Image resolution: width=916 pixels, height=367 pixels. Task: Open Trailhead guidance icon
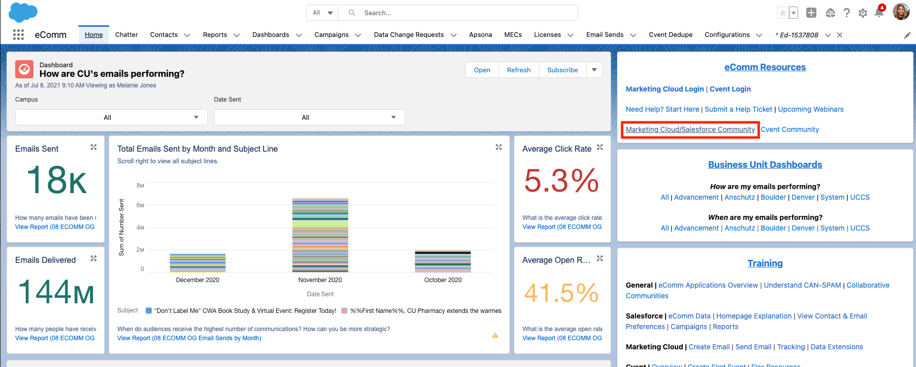(831, 13)
